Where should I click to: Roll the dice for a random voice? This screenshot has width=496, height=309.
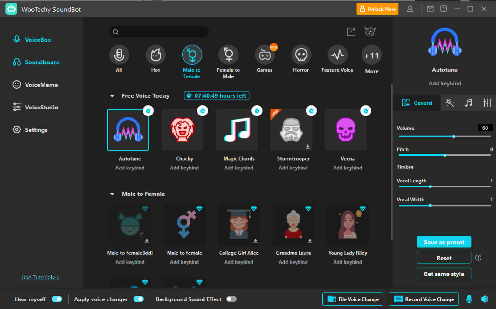pos(370,32)
